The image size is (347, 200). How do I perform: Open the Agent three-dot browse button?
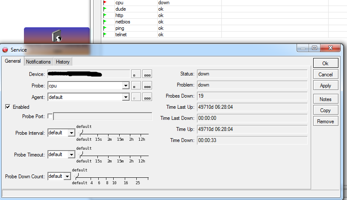[x=147, y=97]
